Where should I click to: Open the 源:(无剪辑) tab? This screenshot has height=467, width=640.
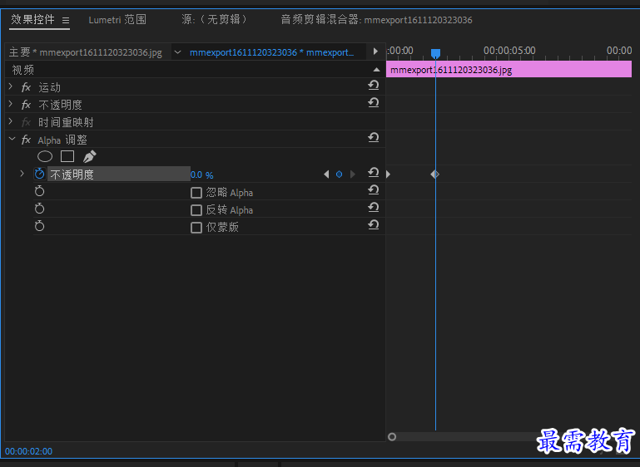tap(214, 19)
